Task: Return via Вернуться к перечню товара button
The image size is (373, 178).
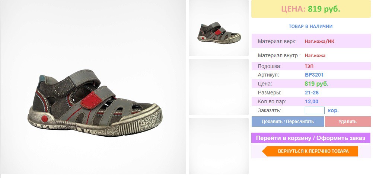Action: 310,151
